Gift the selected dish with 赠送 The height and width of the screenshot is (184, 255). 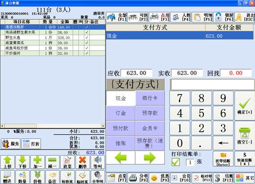click(x=8, y=177)
